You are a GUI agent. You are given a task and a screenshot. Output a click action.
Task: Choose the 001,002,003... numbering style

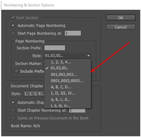pos(68,74)
